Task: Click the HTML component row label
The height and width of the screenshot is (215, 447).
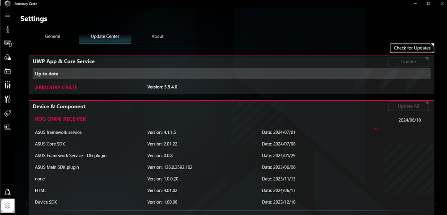Action: click(x=41, y=190)
